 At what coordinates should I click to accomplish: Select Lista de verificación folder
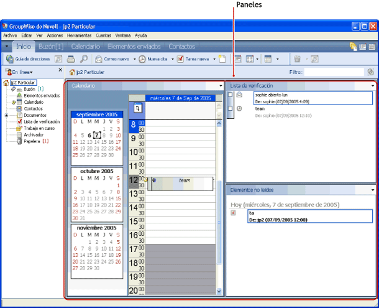(x=42, y=121)
